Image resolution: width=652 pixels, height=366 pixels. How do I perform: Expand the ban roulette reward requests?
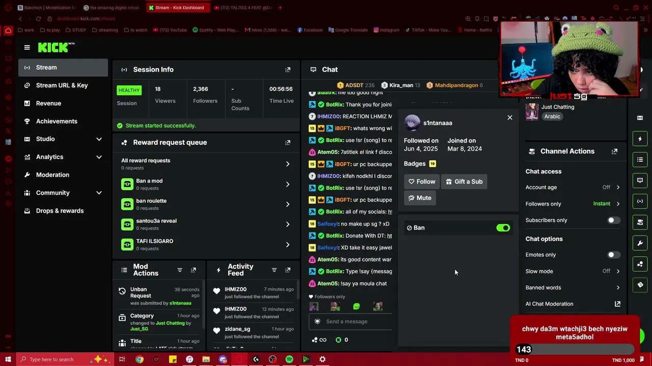pos(288,204)
